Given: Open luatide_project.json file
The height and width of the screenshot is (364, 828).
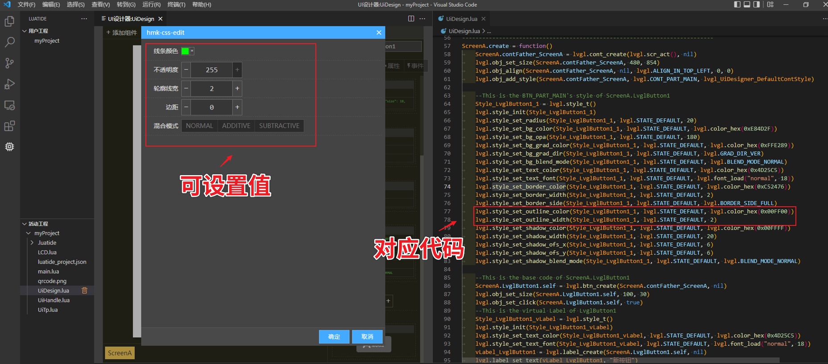Looking at the screenshot, I should click(62, 262).
